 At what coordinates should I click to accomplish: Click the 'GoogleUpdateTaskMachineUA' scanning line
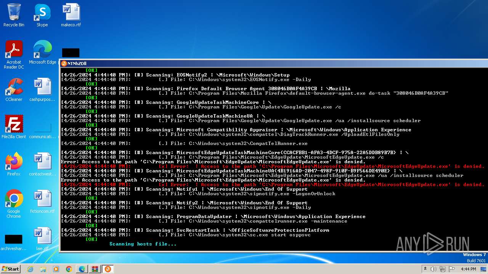[x=163, y=116]
